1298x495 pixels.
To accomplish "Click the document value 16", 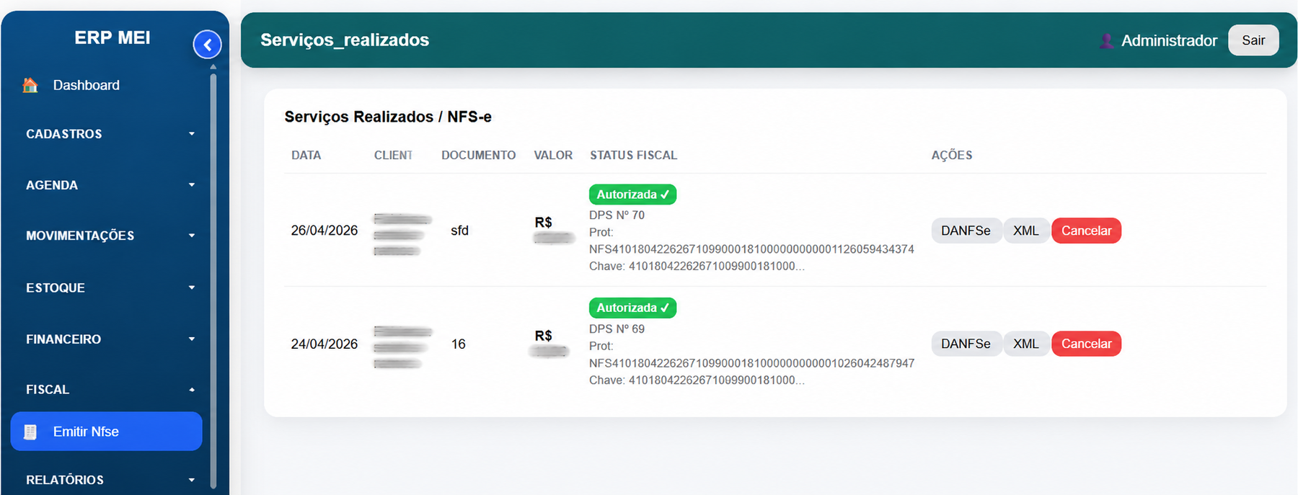I will click(x=459, y=344).
